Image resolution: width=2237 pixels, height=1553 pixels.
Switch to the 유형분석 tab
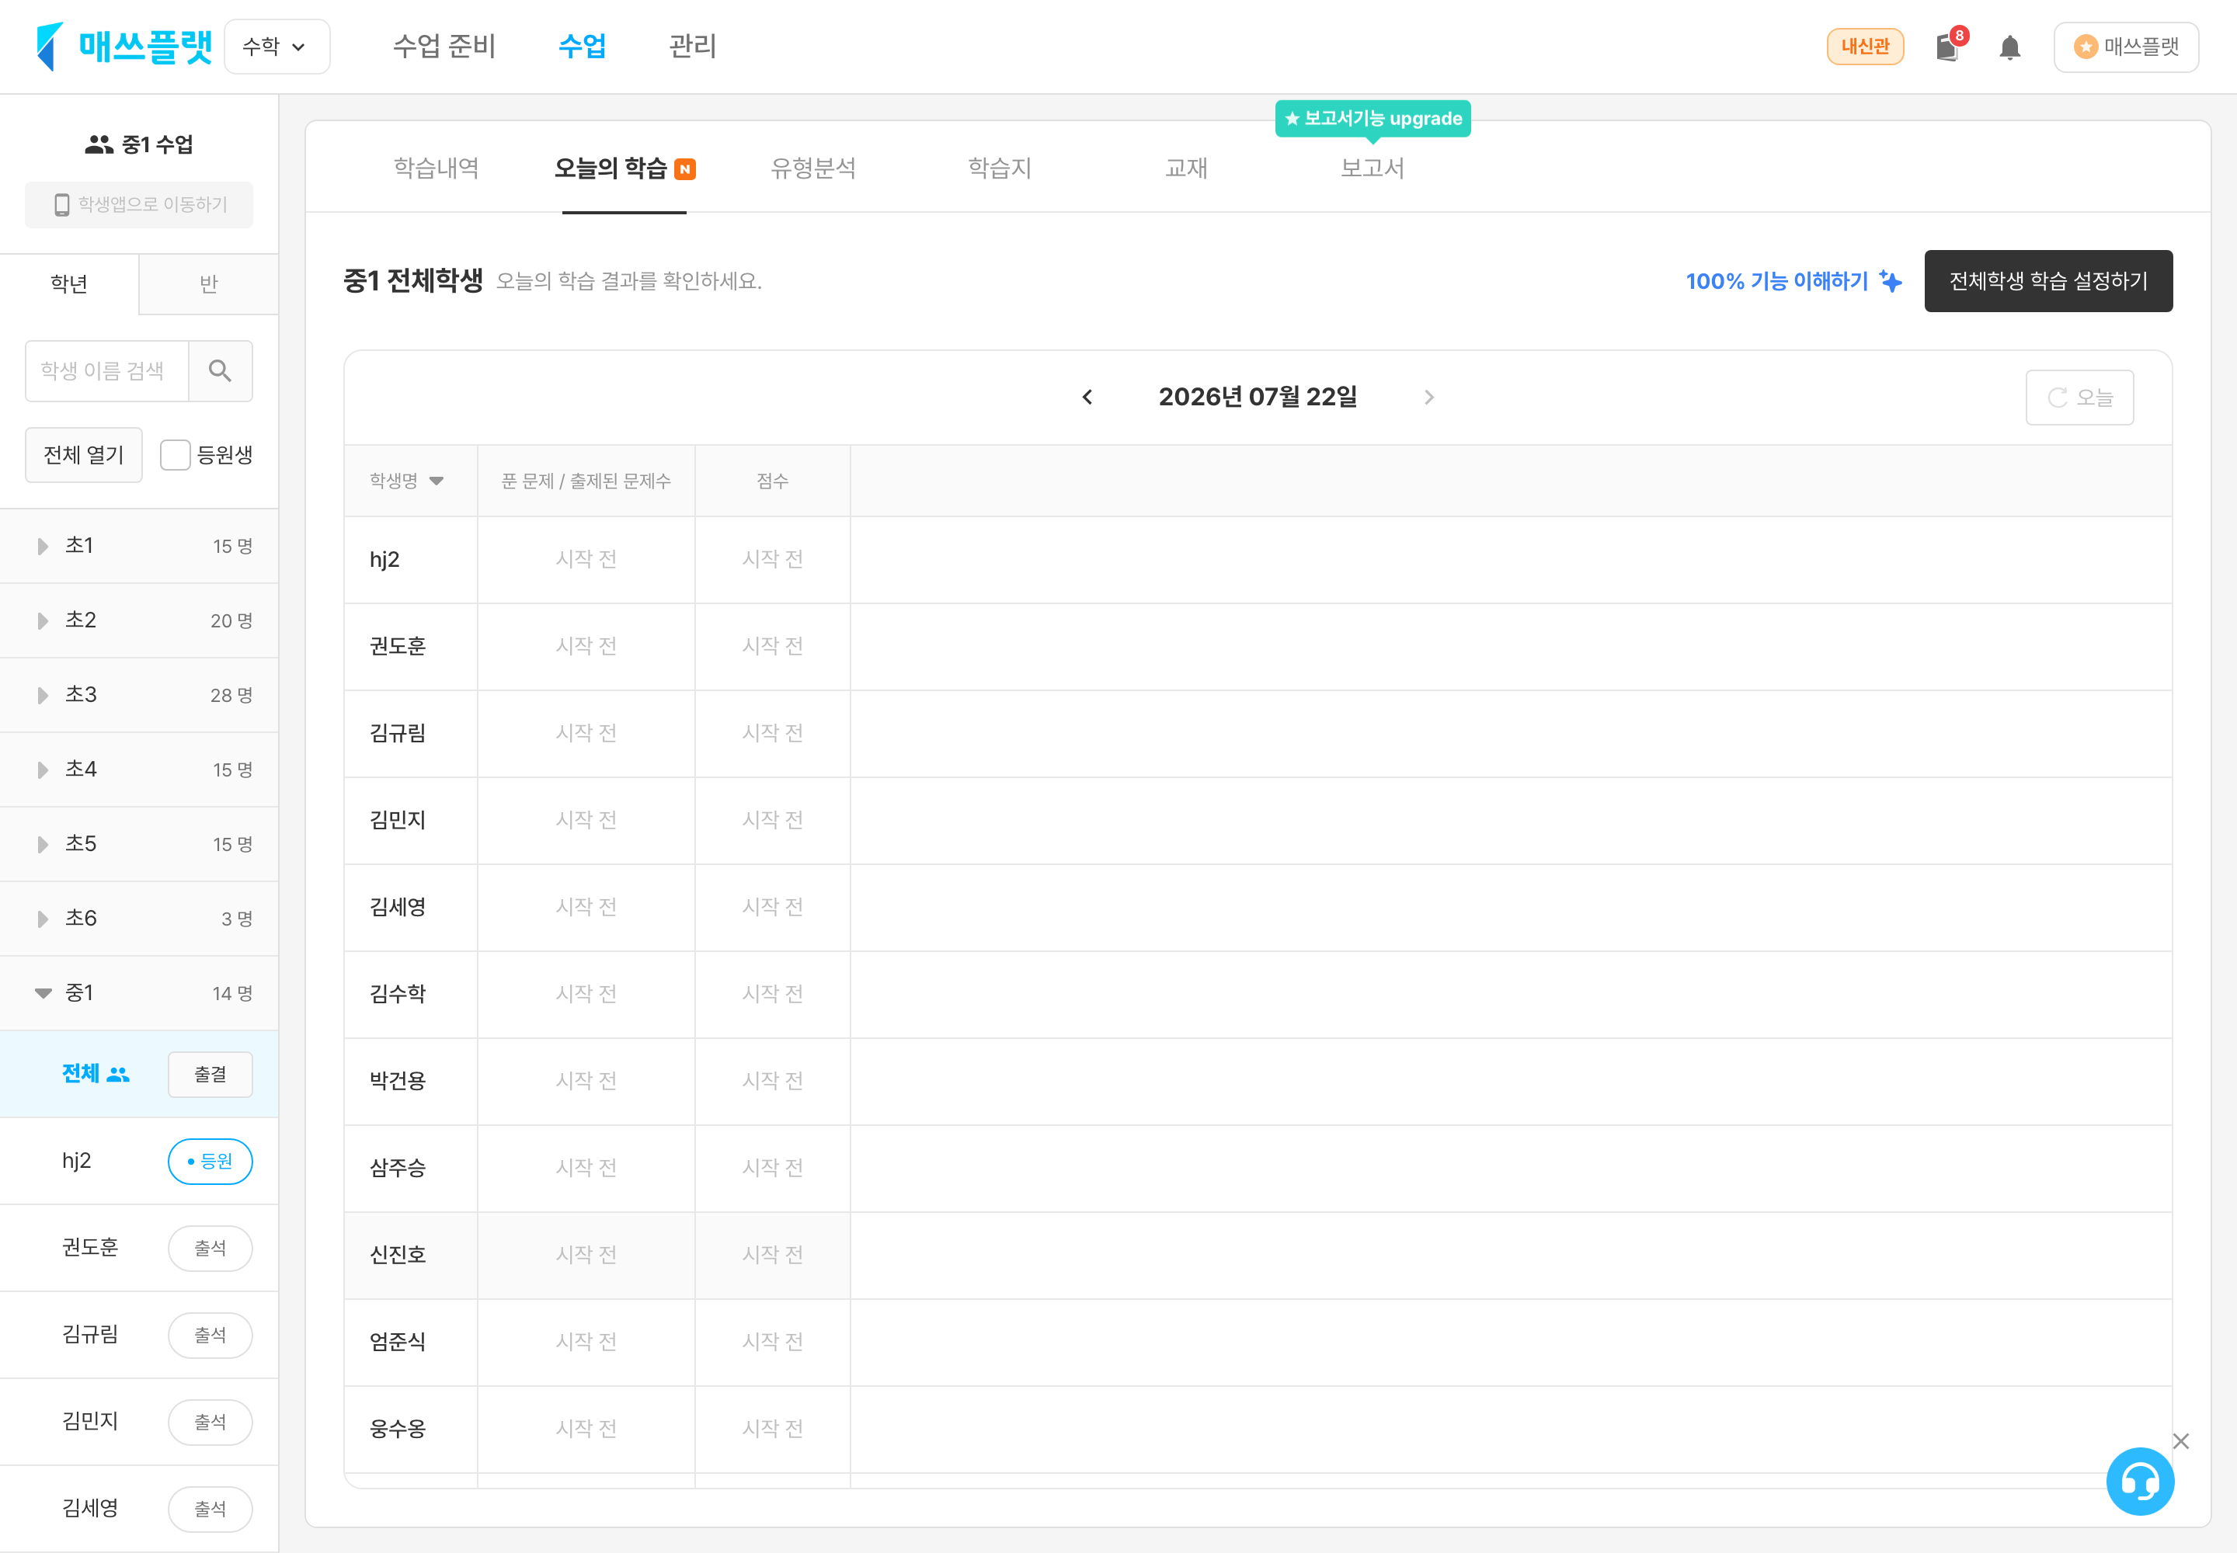point(812,169)
